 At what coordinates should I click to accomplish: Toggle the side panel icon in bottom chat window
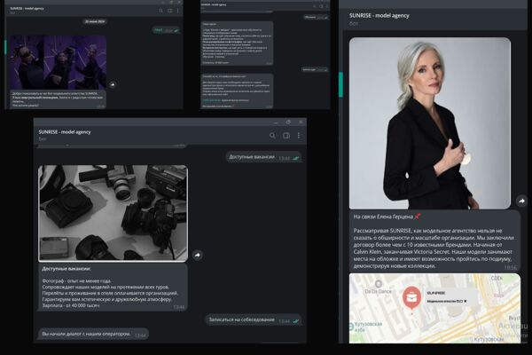[286, 136]
